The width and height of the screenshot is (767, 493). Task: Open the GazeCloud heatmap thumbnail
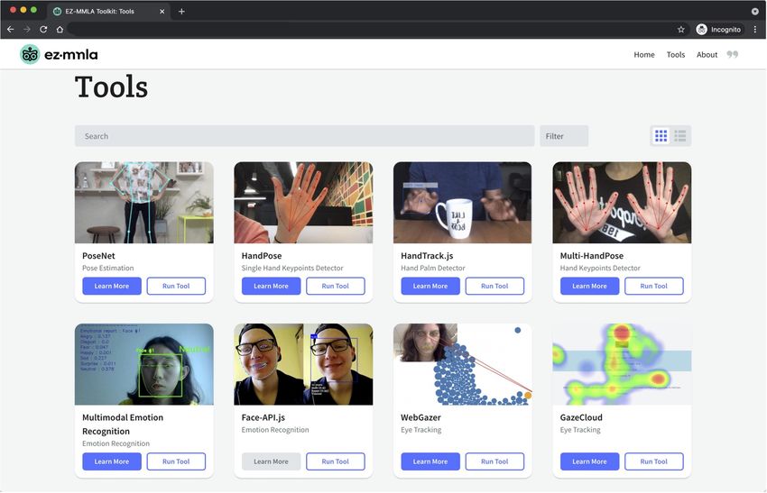pyautogui.click(x=622, y=364)
